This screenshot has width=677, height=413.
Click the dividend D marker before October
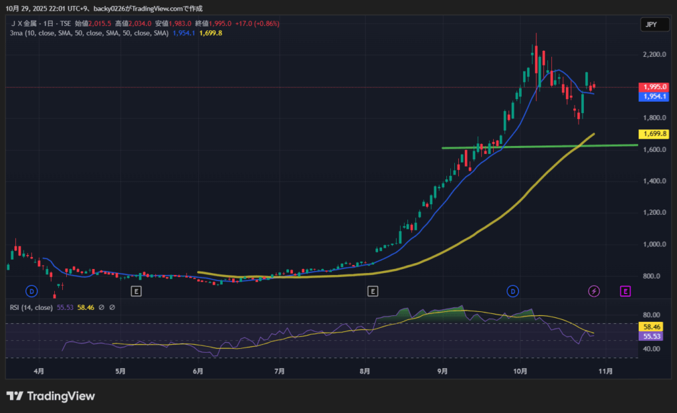pos(512,291)
